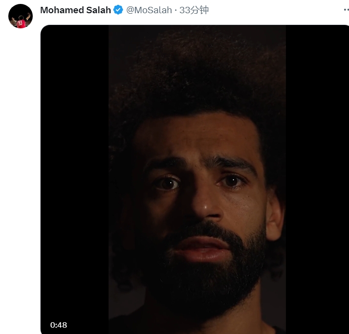
Task: Open the Mohamed Salah display name link
Action: click(x=75, y=10)
